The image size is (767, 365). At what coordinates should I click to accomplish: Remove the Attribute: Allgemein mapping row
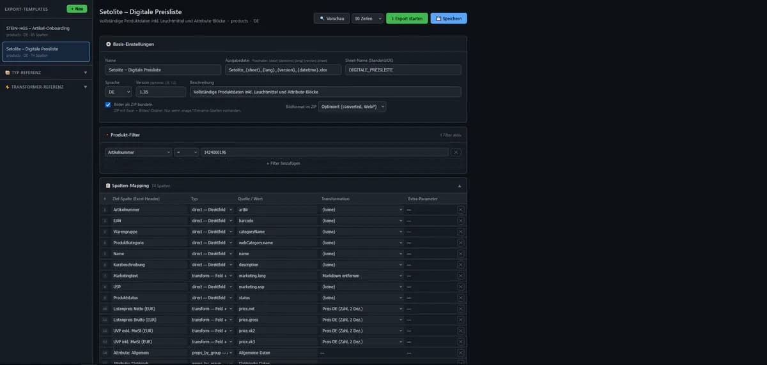point(461,353)
